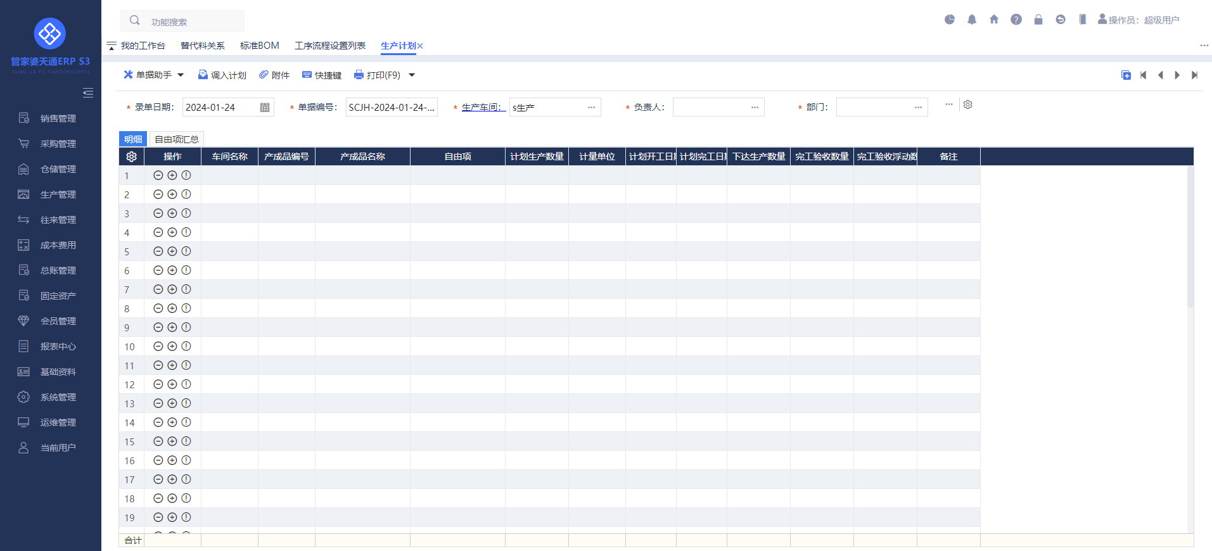Viewport: 1212px width, 551px height.
Task: Jump to the last record
Action: pyautogui.click(x=1194, y=75)
